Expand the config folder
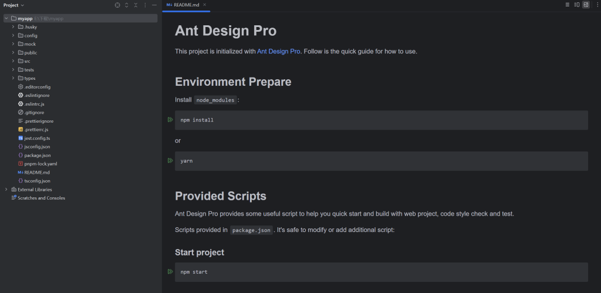This screenshot has height=293, width=601. 13,35
